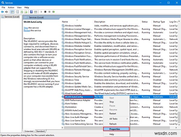The width and height of the screenshot is (181, 137).
Task: Click the gear icon of Windows Installer
Action: (x=63, y=26)
